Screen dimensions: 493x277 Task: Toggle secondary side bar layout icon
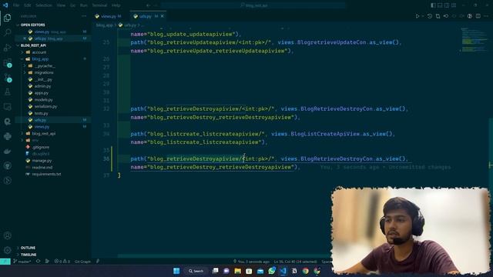tap(447, 5)
